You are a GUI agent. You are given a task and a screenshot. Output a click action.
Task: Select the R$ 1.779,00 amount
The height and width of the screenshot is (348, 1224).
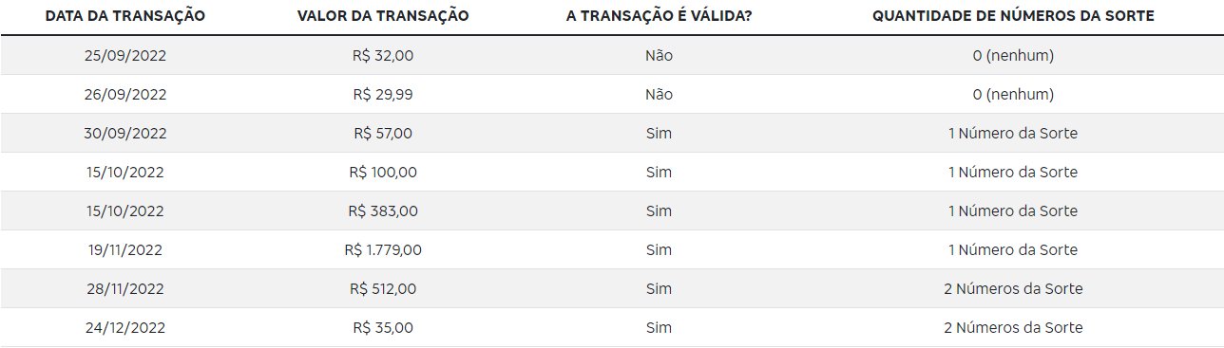click(x=382, y=250)
